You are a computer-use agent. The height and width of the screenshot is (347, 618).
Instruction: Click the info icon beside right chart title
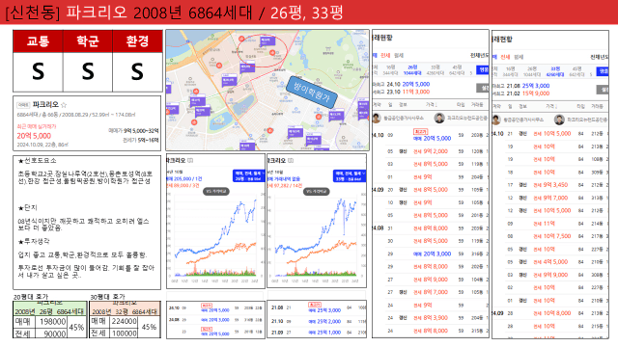[291, 161]
